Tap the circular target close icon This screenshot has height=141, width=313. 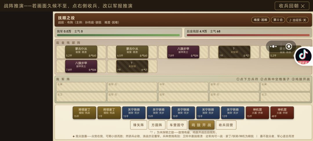click(289, 46)
